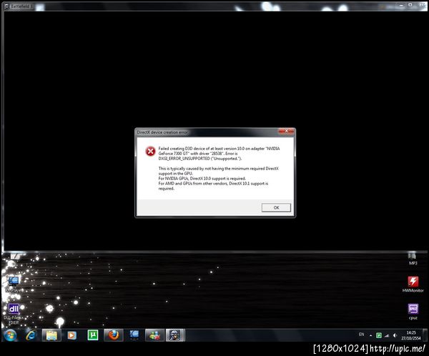Screen dimensions: 429x356
Task: Open the uTorrent taskbar icon
Action: click(x=93, y=335)
